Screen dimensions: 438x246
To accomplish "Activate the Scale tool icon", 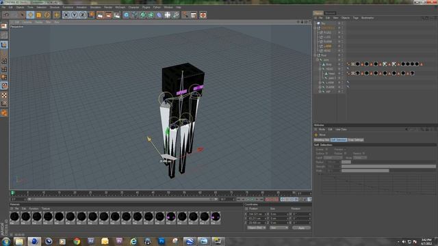I will pyautogui.click(x=38, y=15).
